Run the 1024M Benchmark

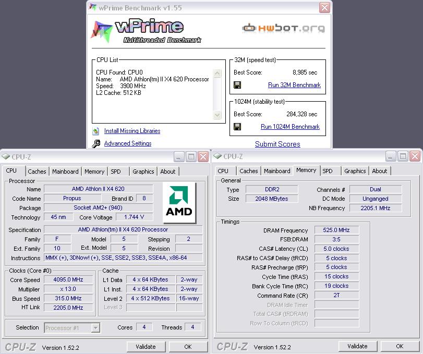[x=291, y=127]
